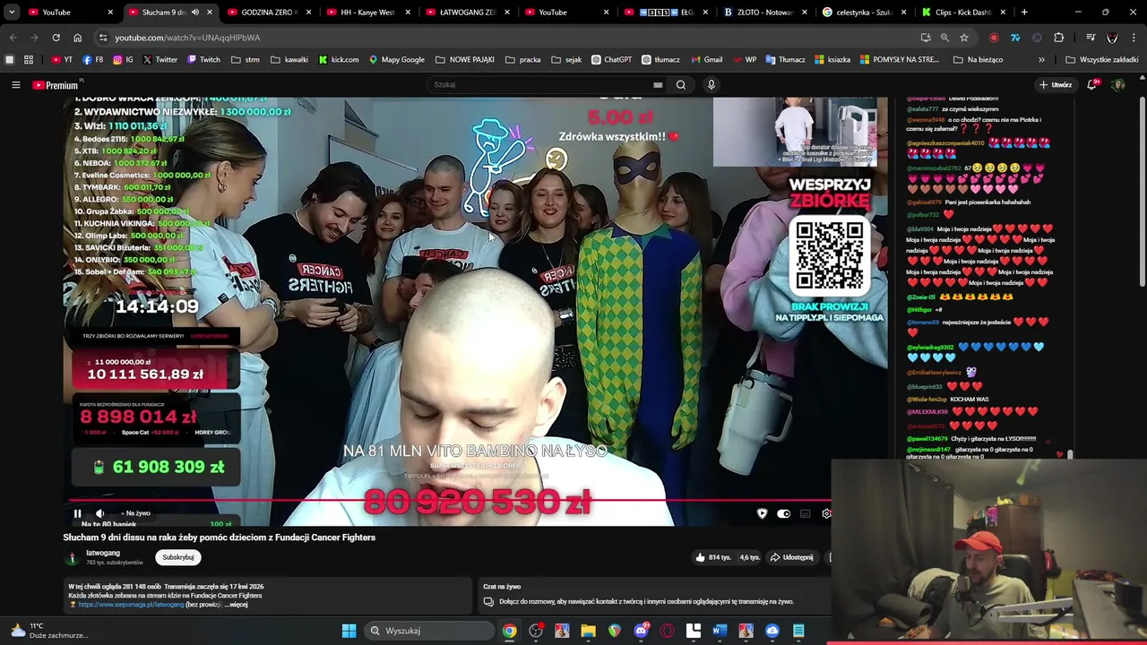Expand the hidden bookmarks overflow chevron
The image size is (1147, 645).
point(1041,60)
